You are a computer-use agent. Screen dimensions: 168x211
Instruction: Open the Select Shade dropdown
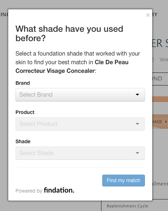pyautogui.click(x=80, y=153)
